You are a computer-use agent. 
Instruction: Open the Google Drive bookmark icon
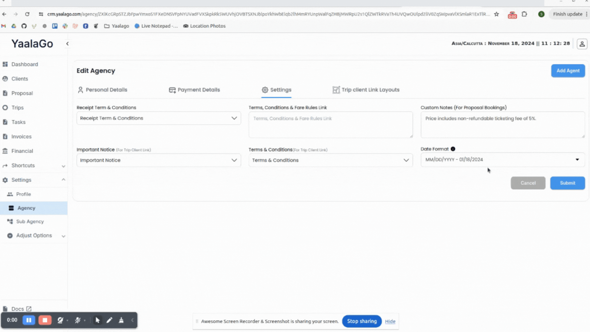[x=14, y=26]
